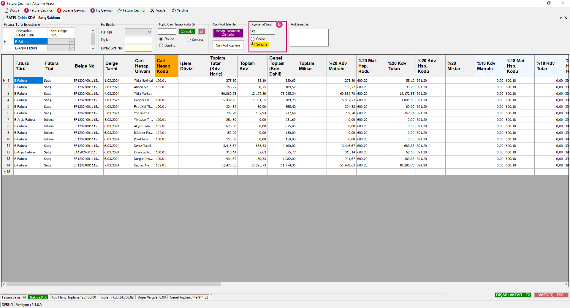The image size is (570, 308).
Task: Click the Araçlar tools icon
Action: coord(152,10)
